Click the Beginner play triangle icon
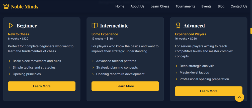Viewport: 252px width, 108px height. point(11,25)
